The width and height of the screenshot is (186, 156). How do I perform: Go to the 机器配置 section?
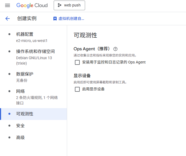(x=25, y=34)
